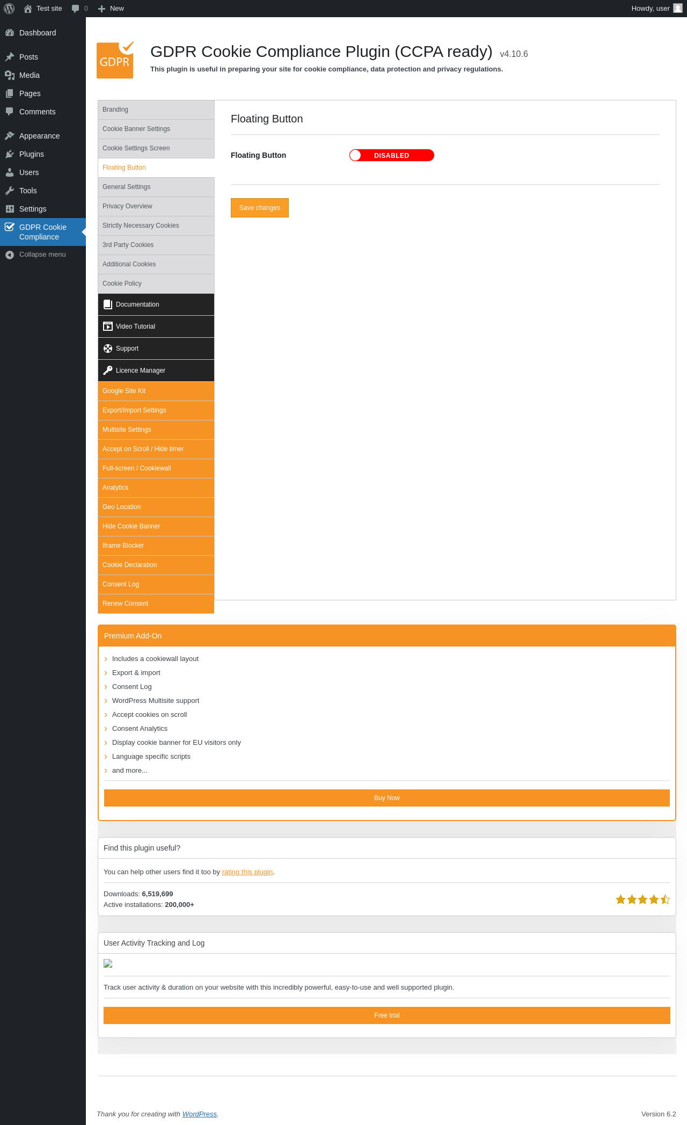687x1125 pixels.
Task: Open Full-screen / Cookiewall tab
Action: (x=156, y=468)
